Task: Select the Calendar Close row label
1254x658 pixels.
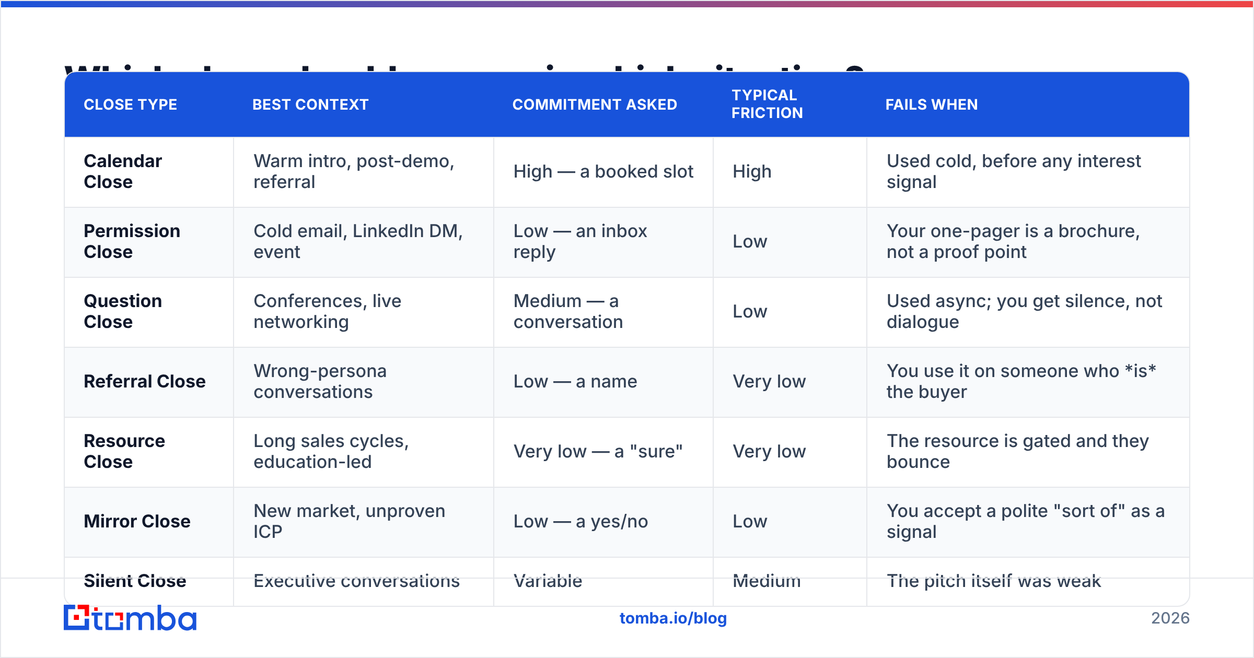Action: 123,171
